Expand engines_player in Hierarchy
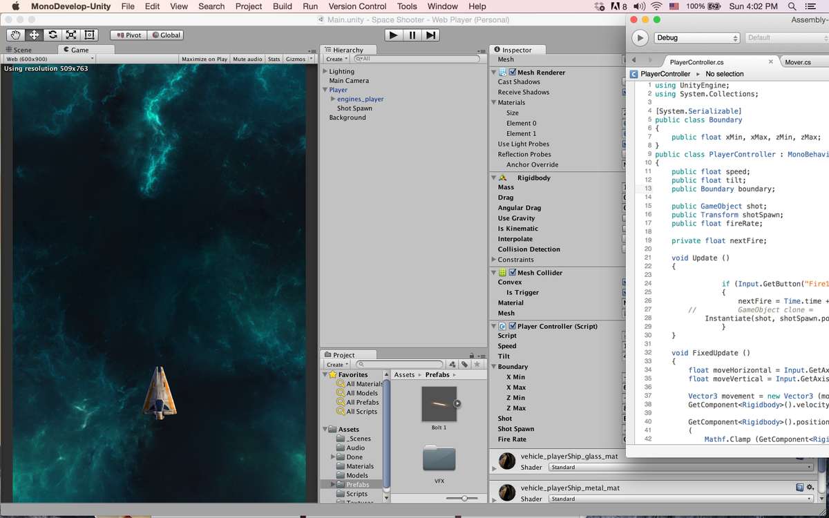 [x=333, y=99]
